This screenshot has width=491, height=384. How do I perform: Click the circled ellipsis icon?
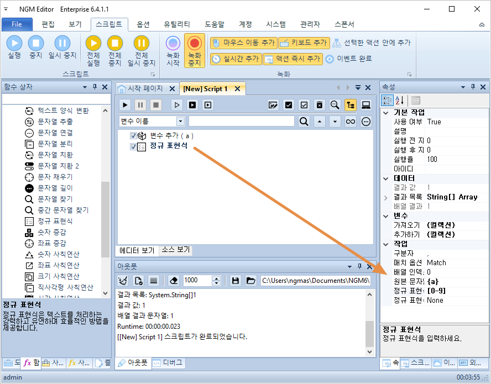click(x=365, y=122)
